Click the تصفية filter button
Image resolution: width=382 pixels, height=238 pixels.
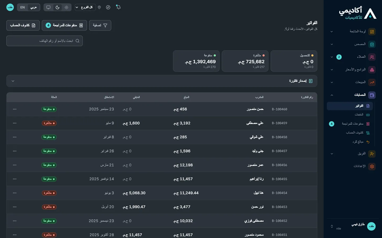coord(100,25)
